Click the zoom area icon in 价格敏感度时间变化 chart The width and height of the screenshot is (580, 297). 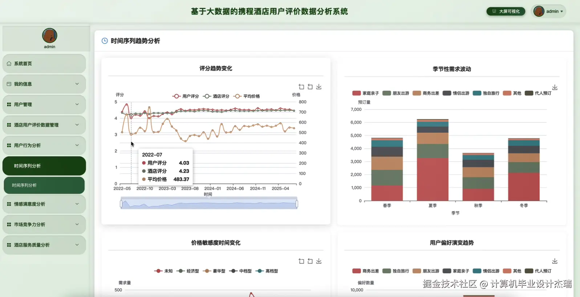[301, 261]
